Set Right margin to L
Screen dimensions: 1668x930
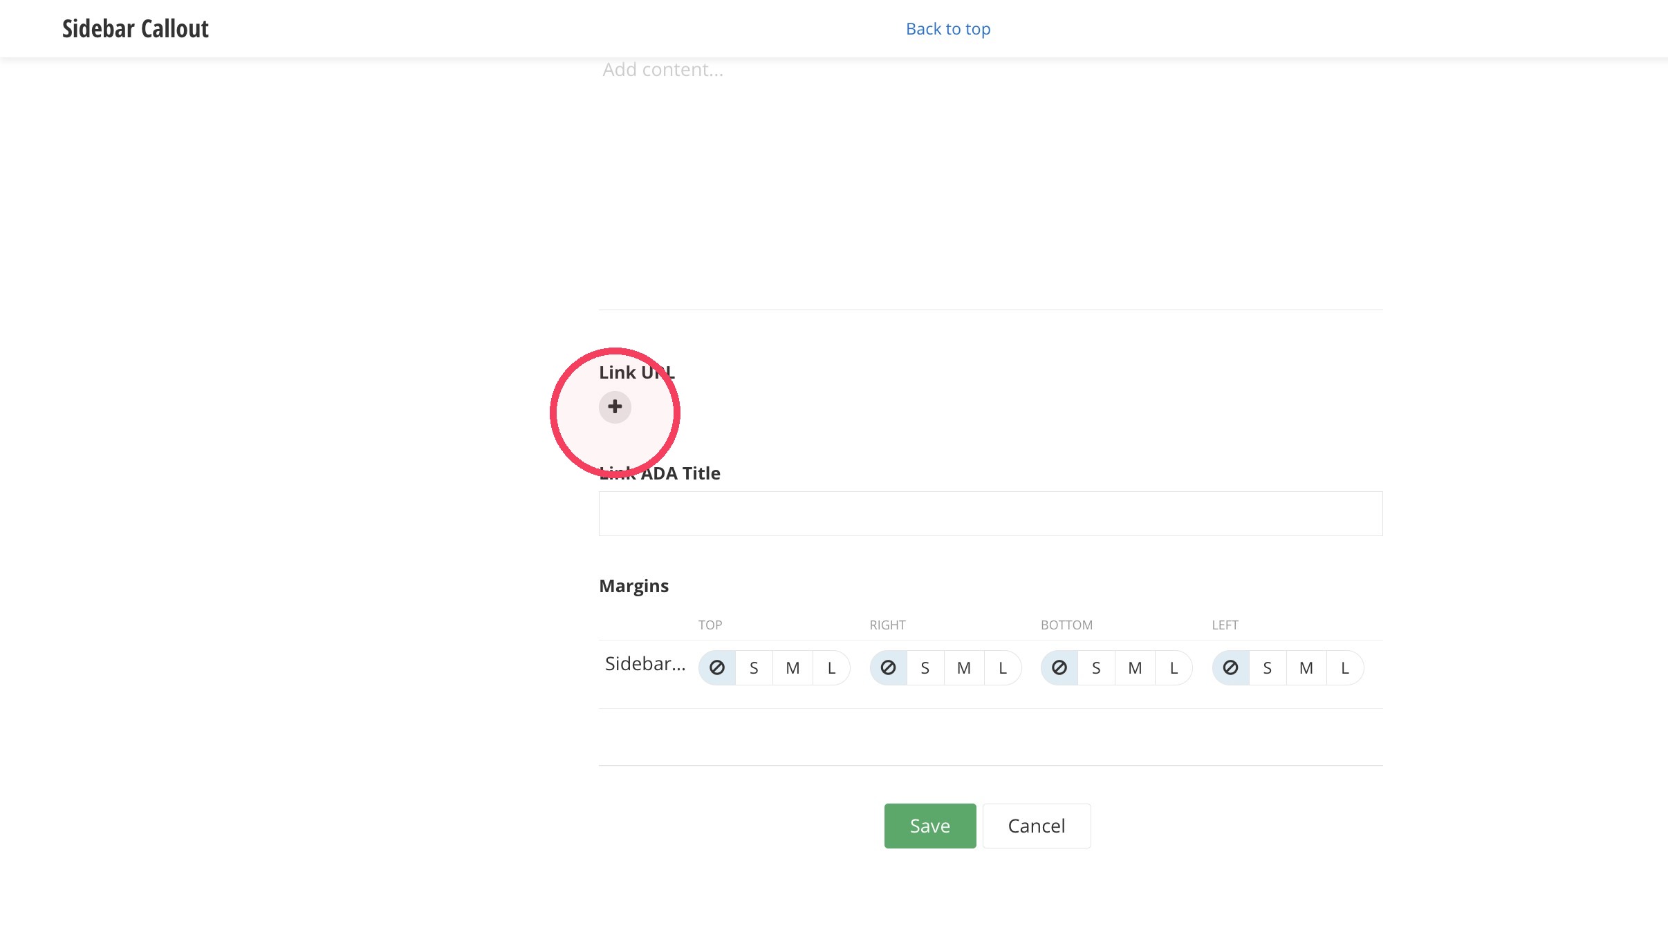[1003, 668]
